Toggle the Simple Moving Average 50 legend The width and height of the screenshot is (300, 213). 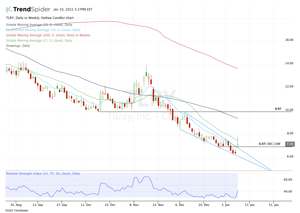pos(39,24)
